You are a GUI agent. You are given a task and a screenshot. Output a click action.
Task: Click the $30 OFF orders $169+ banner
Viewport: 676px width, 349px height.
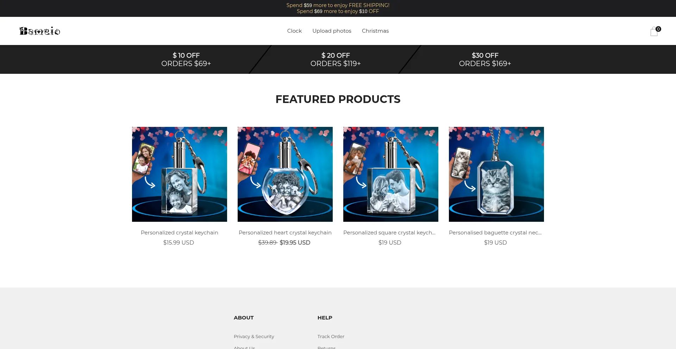pyautogui.click(x=485, y=59)
